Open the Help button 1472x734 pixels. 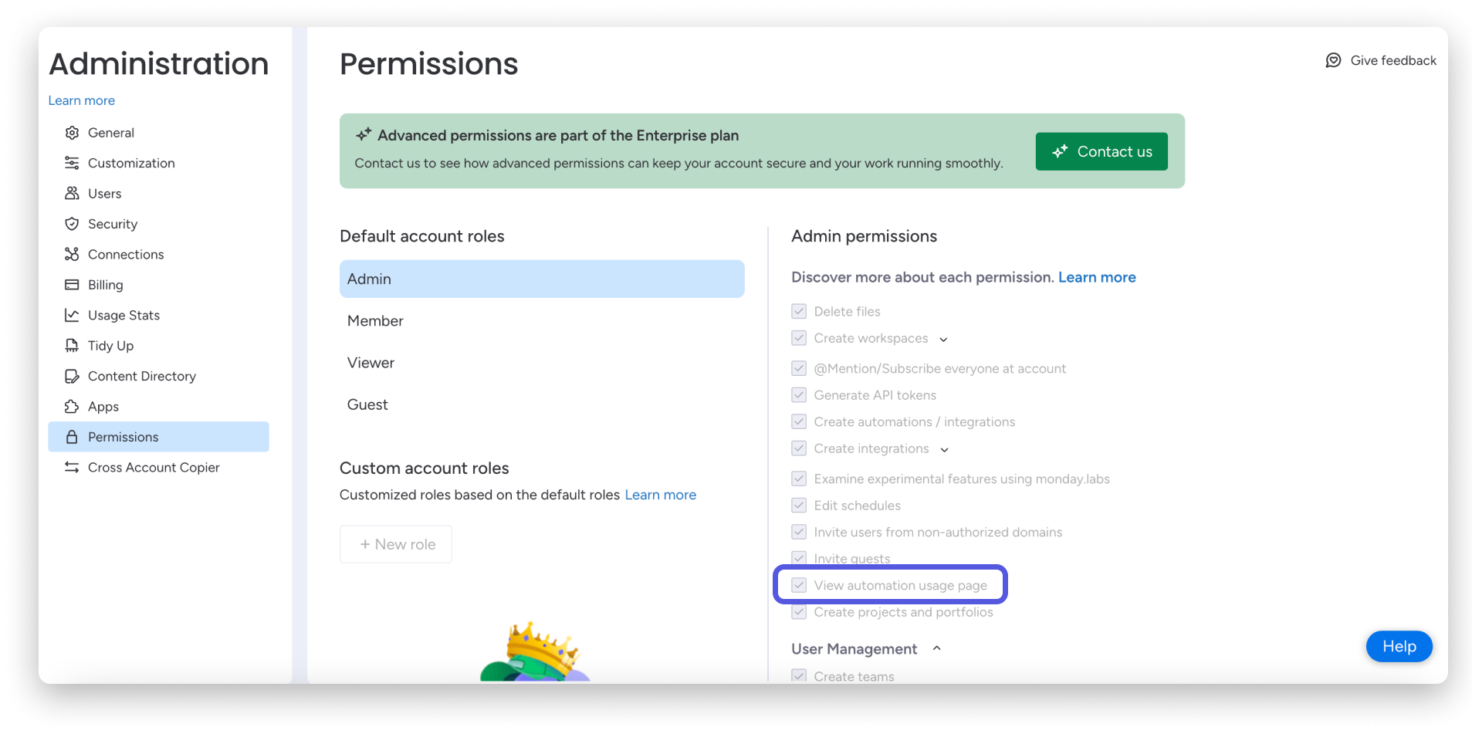tap(1399, 647)
